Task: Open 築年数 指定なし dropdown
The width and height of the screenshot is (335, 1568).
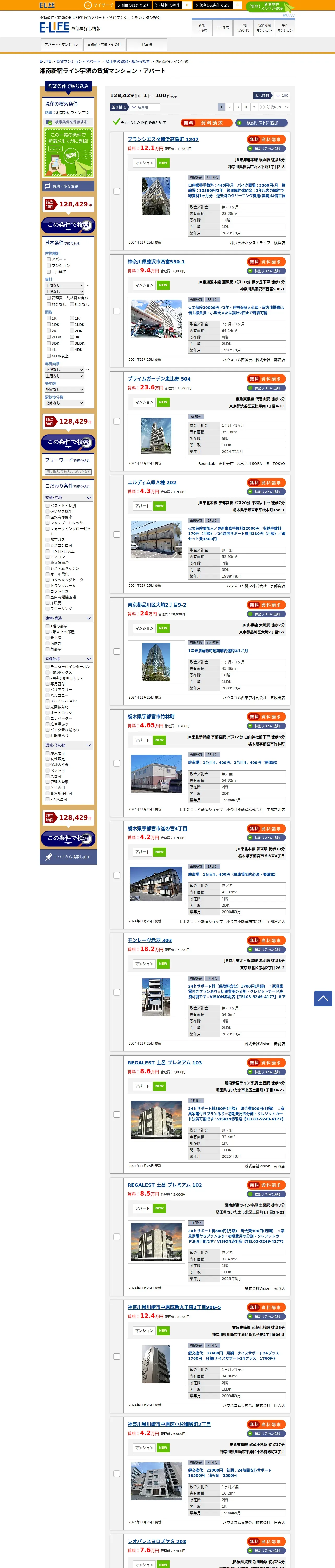Action: (64, 390)
